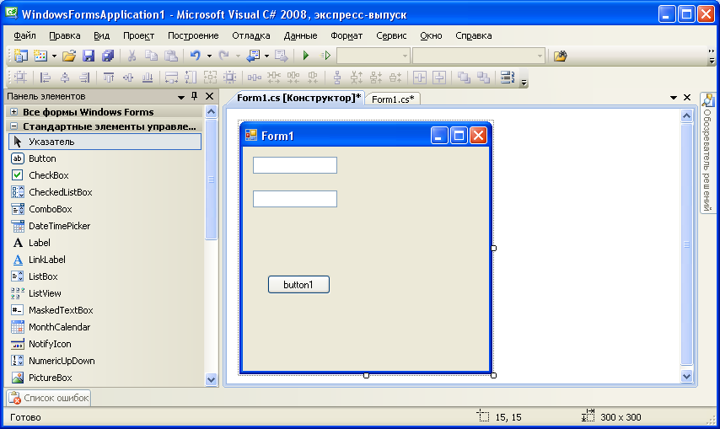
Task: Click the Navigate Forward icon
Action: (281, 56)
